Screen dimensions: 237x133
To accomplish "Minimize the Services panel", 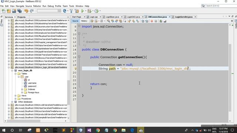I will click(68, 17).
